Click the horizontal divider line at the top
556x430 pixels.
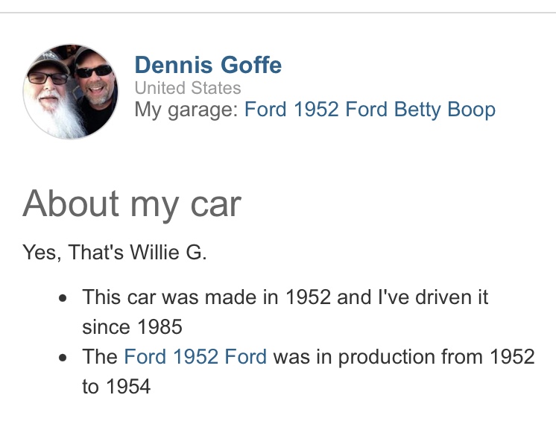point(278,13)
